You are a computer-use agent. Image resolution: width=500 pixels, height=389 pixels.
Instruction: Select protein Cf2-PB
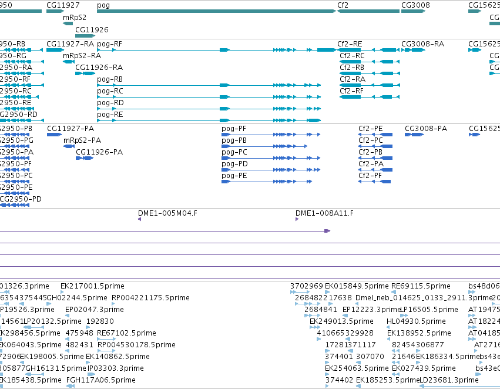[375, 158]
